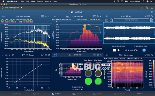Open the View menu

[33, 1]
